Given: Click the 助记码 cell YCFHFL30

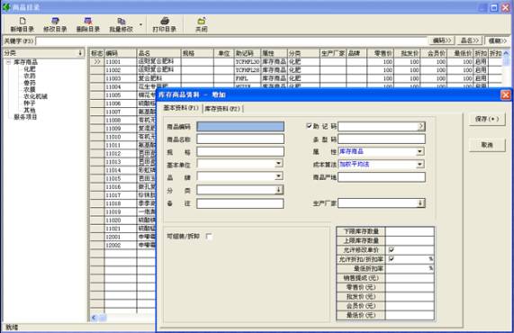Looking at the screenshot, I should coord(248,61).
